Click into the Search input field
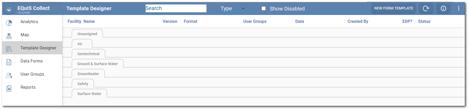Viewport: 469px width, 110px height. 176,8
